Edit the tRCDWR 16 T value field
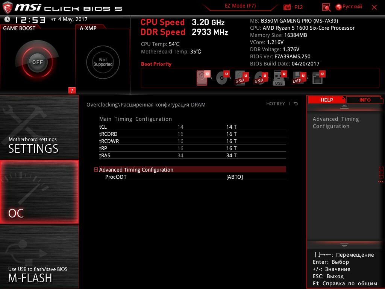This screenshot has height=289, width=385. click(x=231, y=141)
